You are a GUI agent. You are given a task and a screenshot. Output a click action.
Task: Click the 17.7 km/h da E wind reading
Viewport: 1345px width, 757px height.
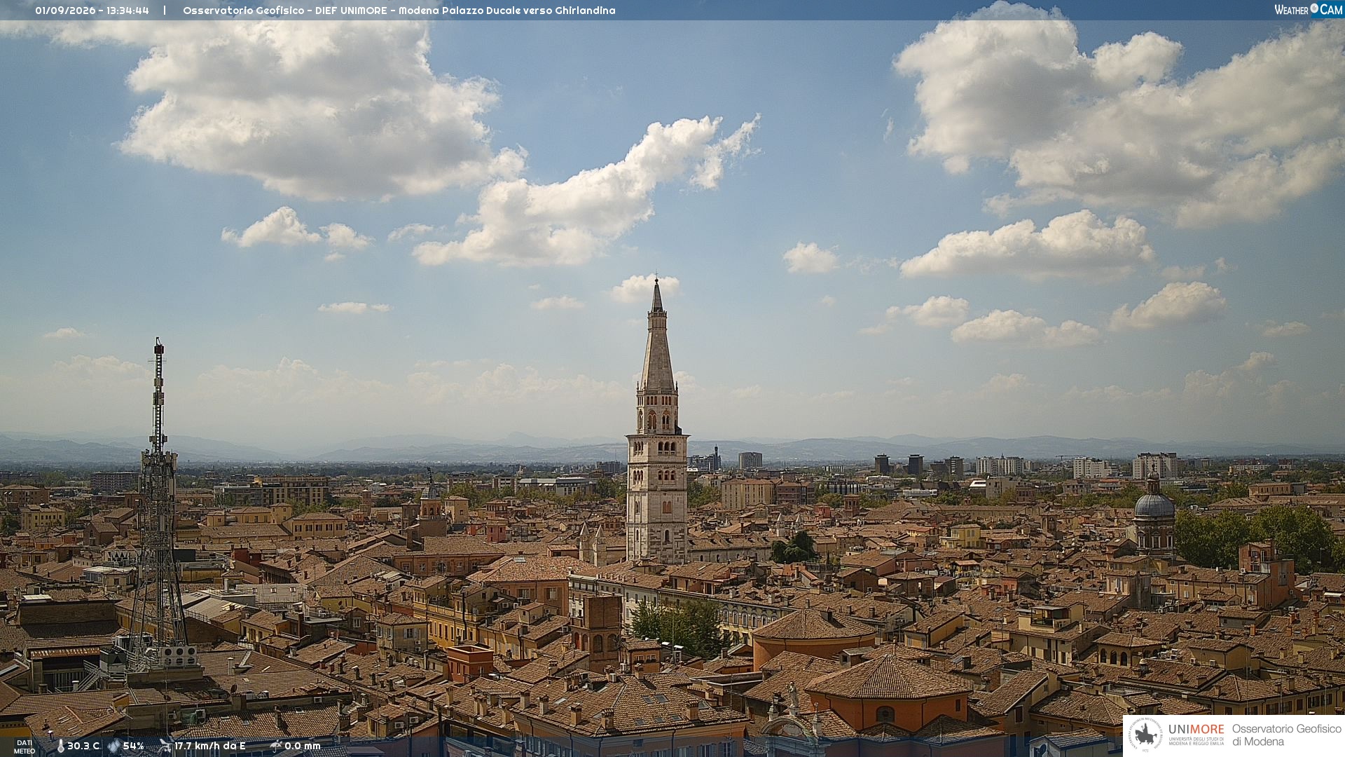pyautogui.click(x=210, y=746)
